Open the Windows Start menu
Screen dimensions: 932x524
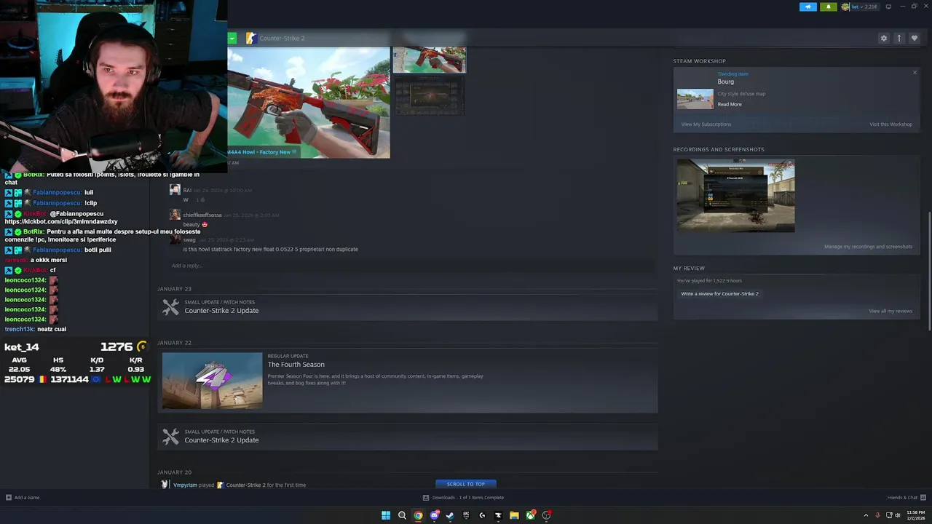(386, 515)
